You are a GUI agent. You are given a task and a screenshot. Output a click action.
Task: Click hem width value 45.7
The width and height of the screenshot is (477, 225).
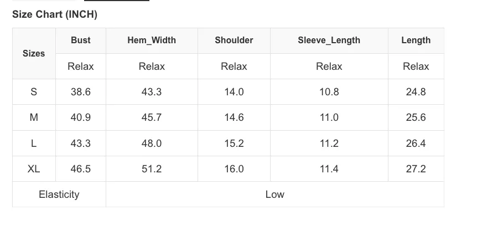point(152,117)
